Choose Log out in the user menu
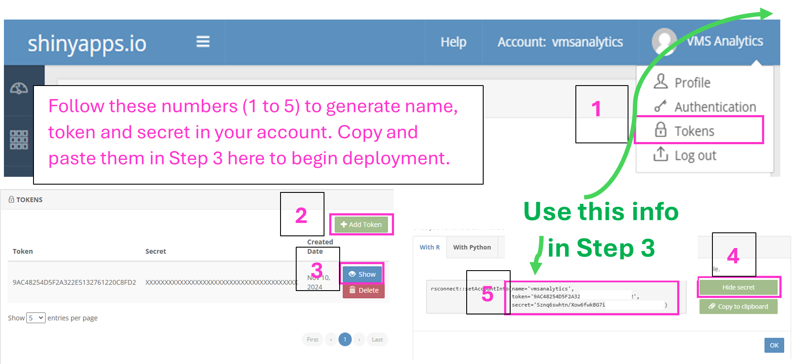The width and height of the screenshot is (792, 364). [x=695, y=155]
